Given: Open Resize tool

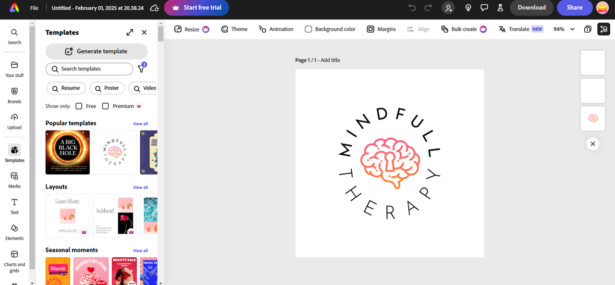Looking at the screenshot, I should [x=192, y=29].
